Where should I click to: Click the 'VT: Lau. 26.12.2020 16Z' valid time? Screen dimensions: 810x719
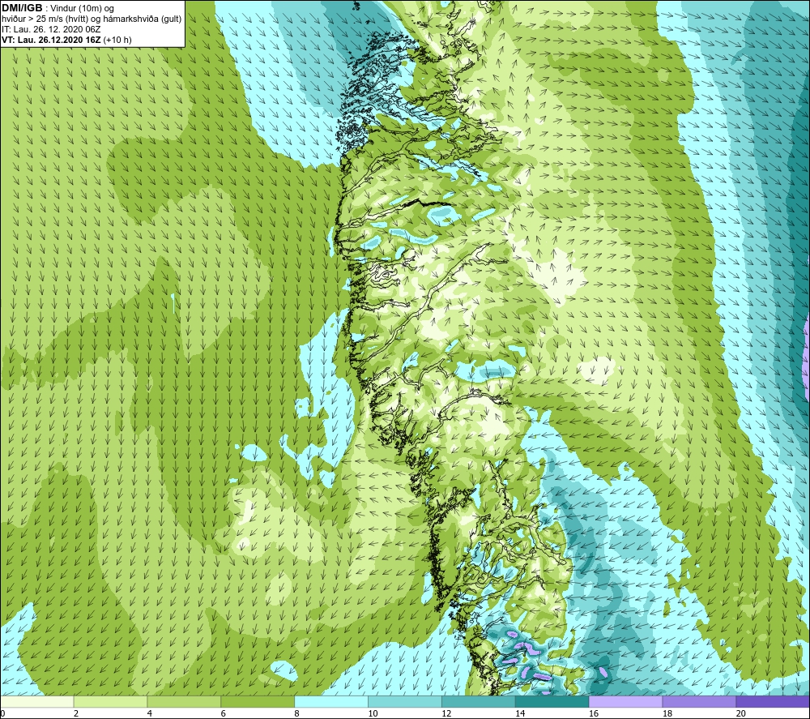click(x=51, y=40)
